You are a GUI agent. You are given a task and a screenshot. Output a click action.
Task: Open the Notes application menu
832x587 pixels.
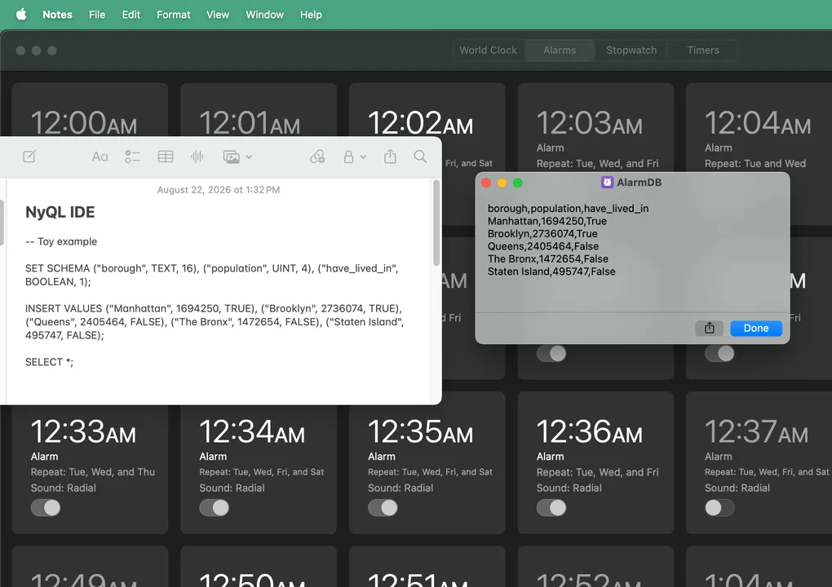pos(57,15)
